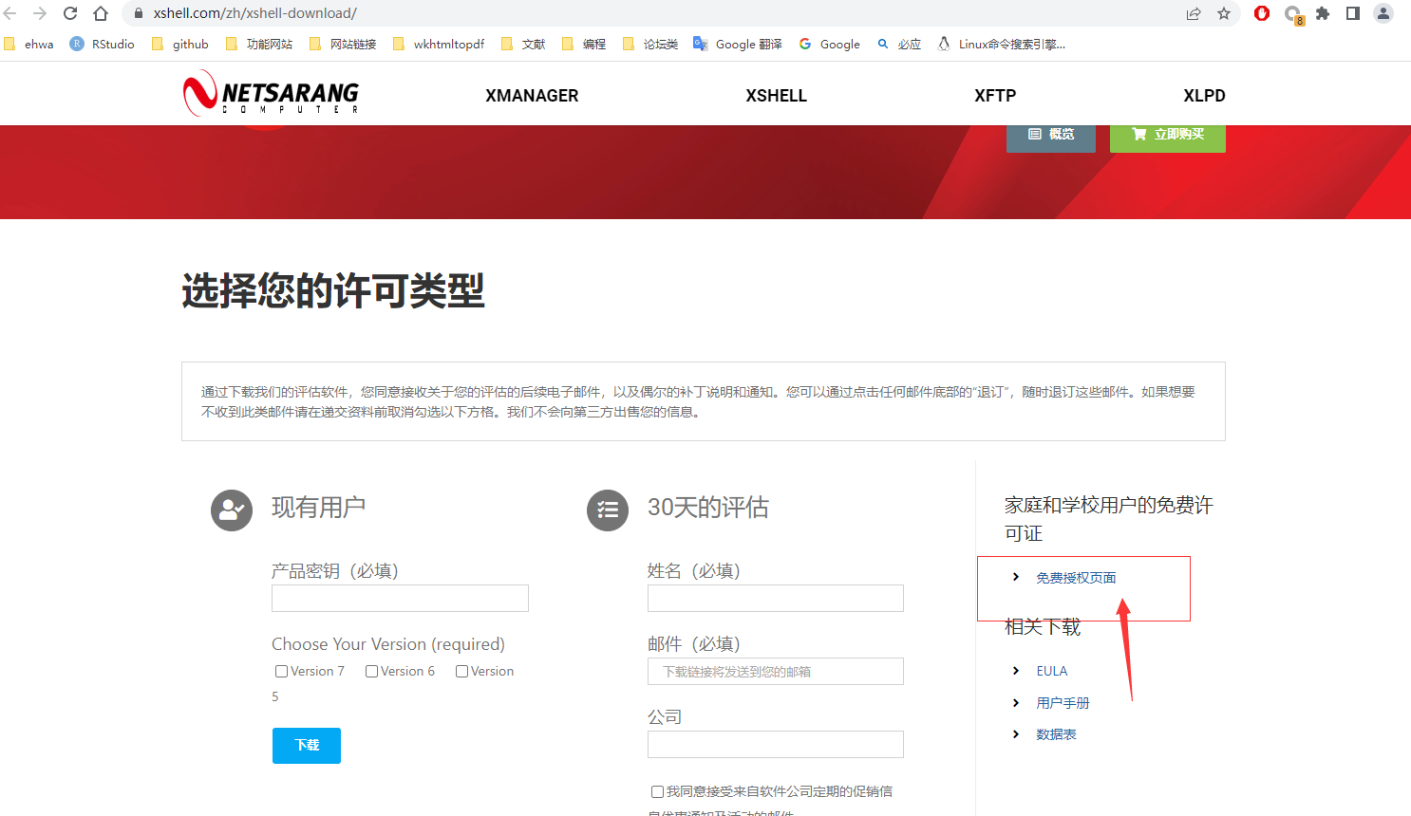Viewport: 1411px width, 816px height.
Task: Open the 必应 bookmark
Action: tap(899, 44)
